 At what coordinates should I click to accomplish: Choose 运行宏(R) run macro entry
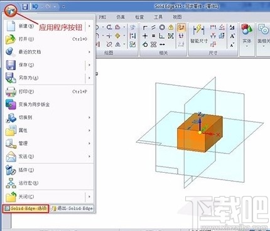[x=48, y=183]
